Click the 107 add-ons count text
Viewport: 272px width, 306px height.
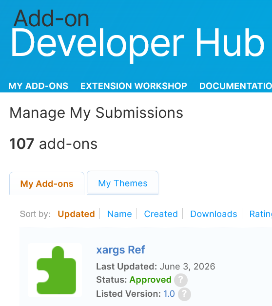tap(53, 144)
